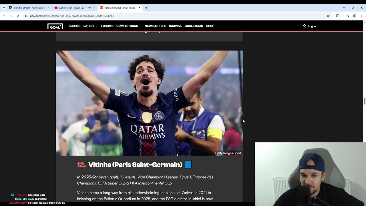Click the page's vertical scrollbar thumb
Screen dimensions: 366x206
click(364, 101)
